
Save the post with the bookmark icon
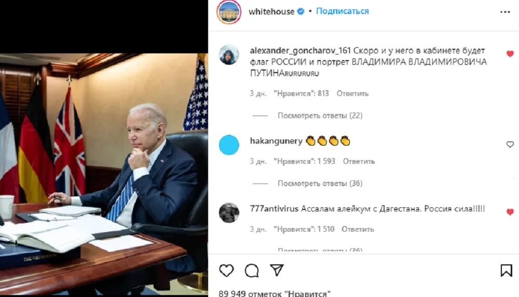coord(506,271)
